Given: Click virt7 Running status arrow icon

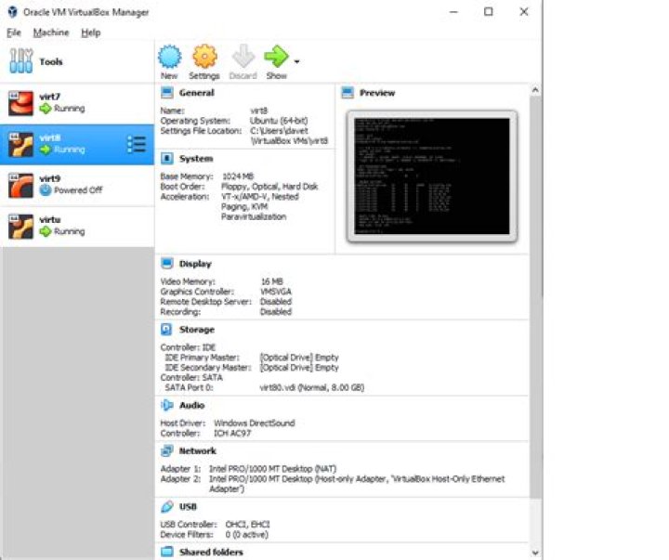Looking at the screenshot, I should tap(46, 109).
